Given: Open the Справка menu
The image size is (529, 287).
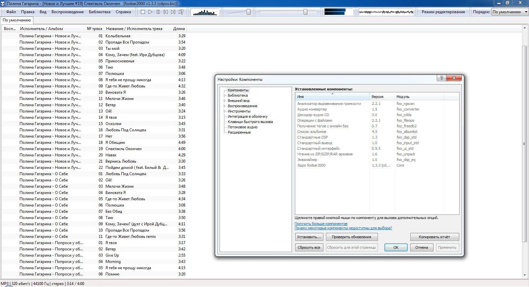Looking at the screenshot, I should click(123, 12).
